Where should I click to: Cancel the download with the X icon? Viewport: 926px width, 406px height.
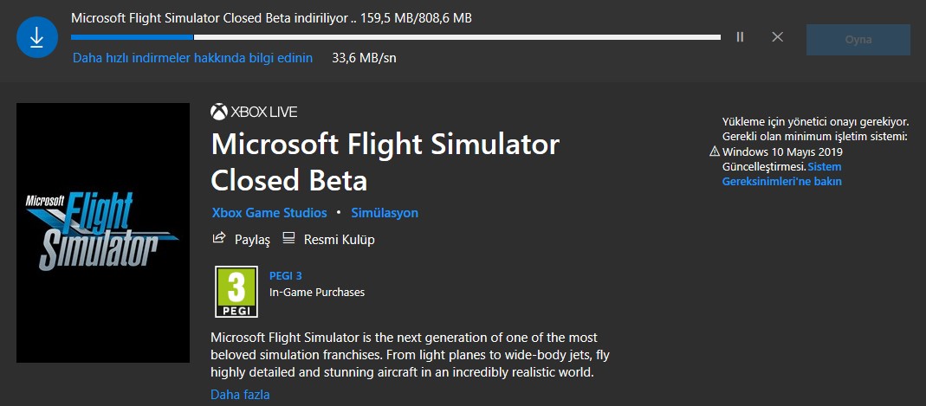777,37
